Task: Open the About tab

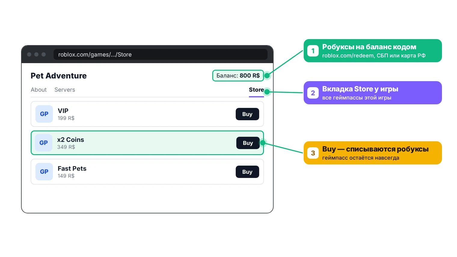Action: click(x=39, y=90)
